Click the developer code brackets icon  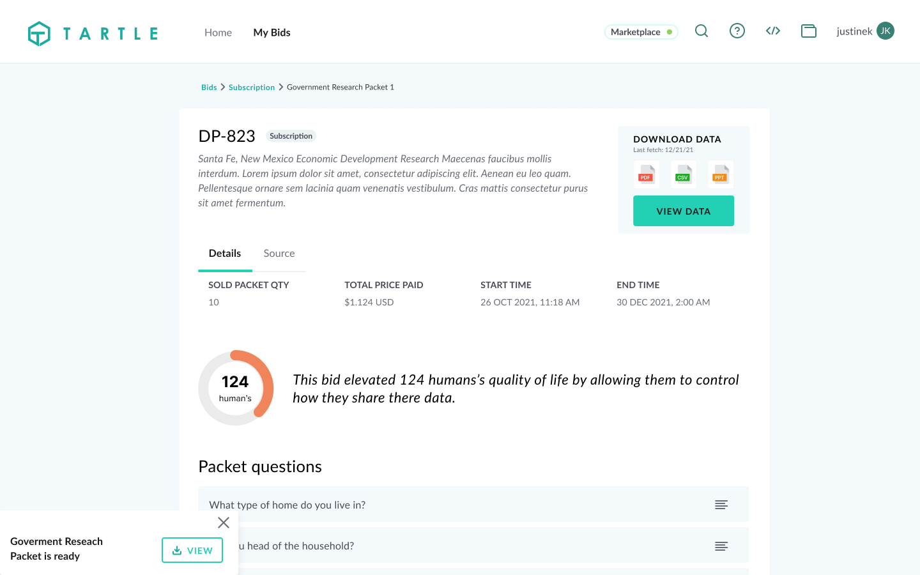tap(773, 31)
